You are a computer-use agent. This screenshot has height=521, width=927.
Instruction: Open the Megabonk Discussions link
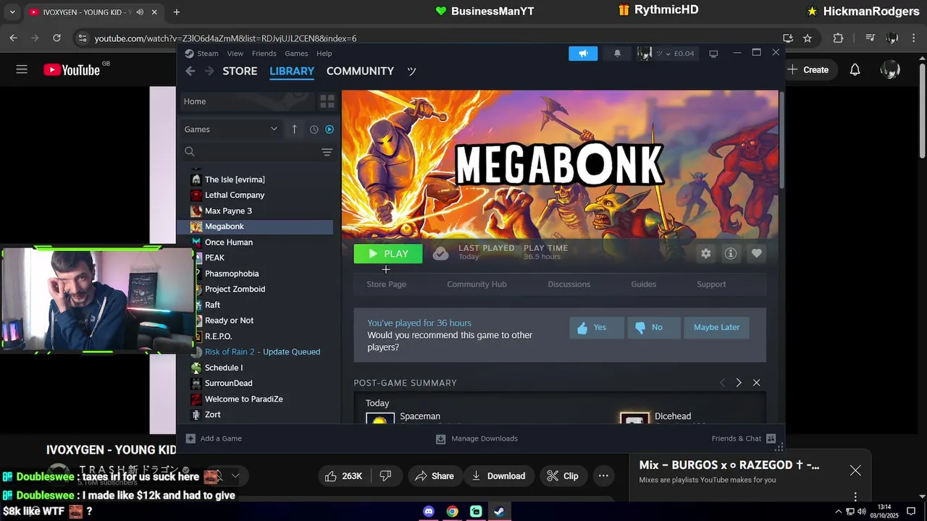[x=569, y=284]
